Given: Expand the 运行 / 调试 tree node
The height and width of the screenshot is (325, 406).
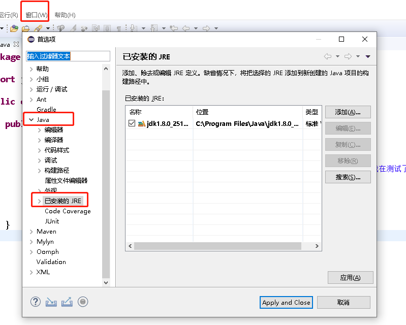Looking at the screenshot, I should click(32, 89).
